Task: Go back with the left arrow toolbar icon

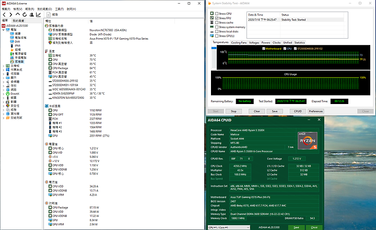Action: click(4, 15)
